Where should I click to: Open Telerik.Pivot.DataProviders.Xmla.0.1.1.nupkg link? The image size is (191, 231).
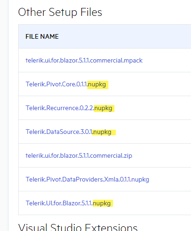[x=87, y=179]
